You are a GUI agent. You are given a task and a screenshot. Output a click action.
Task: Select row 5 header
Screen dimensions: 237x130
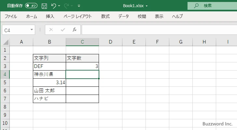point(5,83)
